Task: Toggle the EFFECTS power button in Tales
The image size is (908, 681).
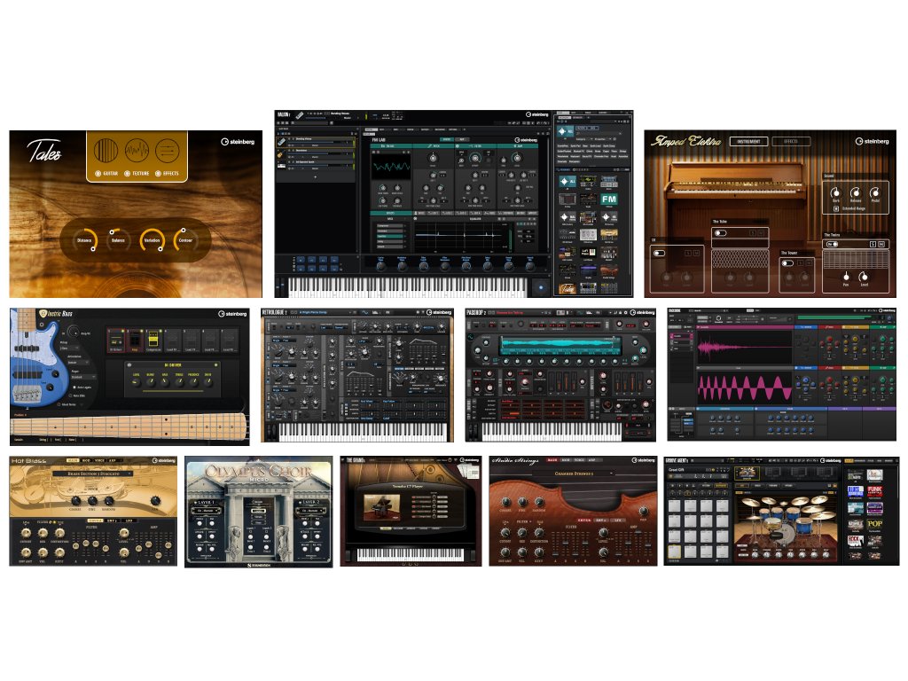Action: click(158, 174)
